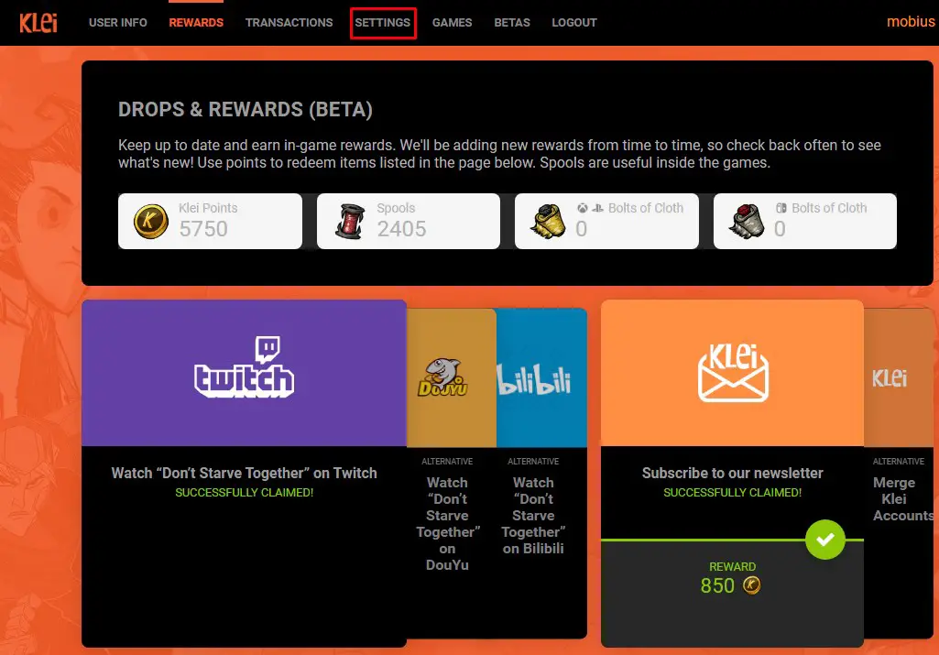The height and width of the screenshot is (655, 939).
Task: Click the grey and red Bolts of Cloth icon
Action: (747, 221)
